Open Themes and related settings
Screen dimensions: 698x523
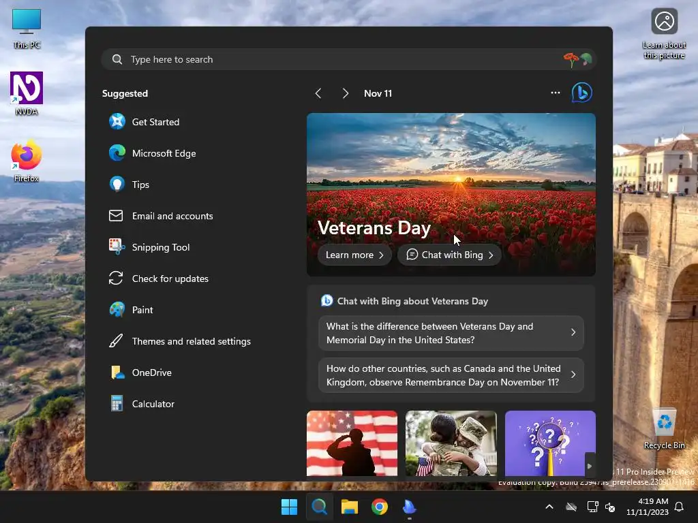pyautogui.click(x=180, y=341)
